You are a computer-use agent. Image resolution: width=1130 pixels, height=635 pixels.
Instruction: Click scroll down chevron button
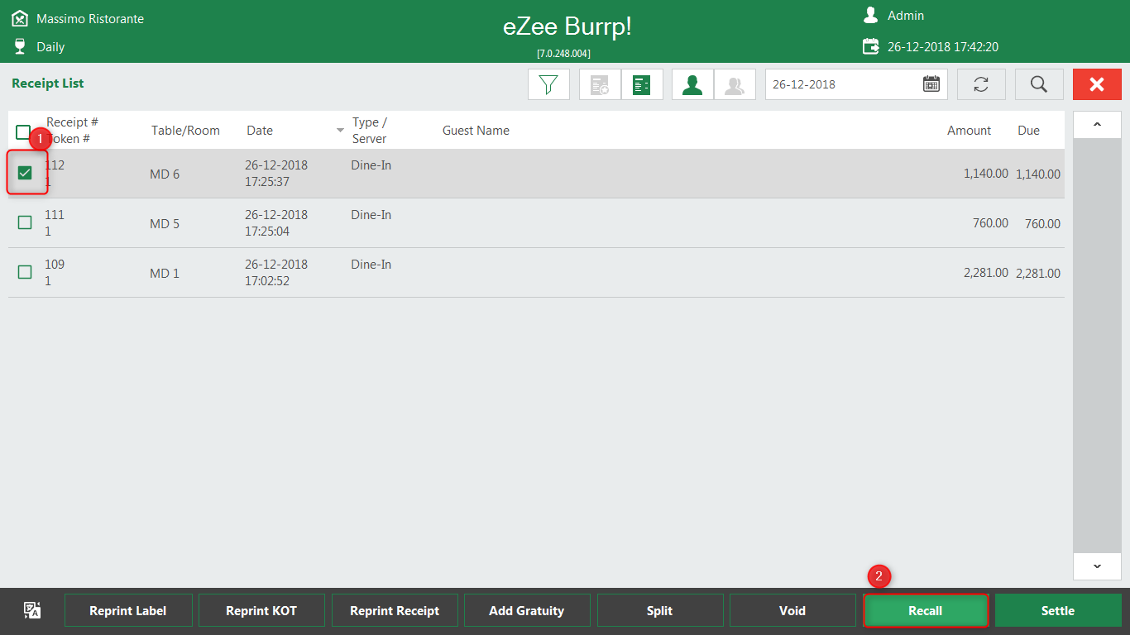click(x=1097, y=566)
